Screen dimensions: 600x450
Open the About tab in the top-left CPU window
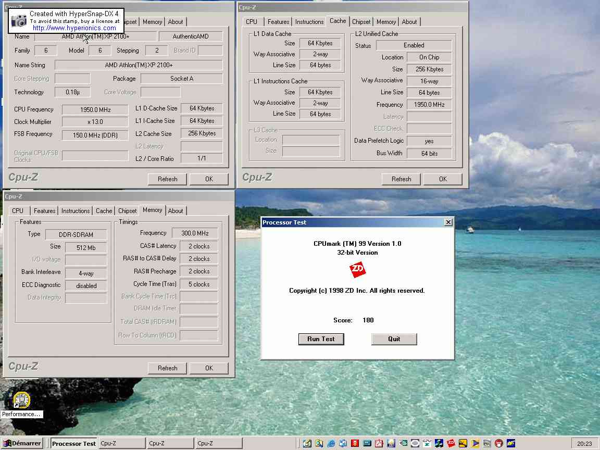pos(175,22)
